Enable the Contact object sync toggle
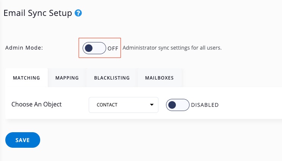This screenshot has width=282, height=161. click(x=177, y=105)
